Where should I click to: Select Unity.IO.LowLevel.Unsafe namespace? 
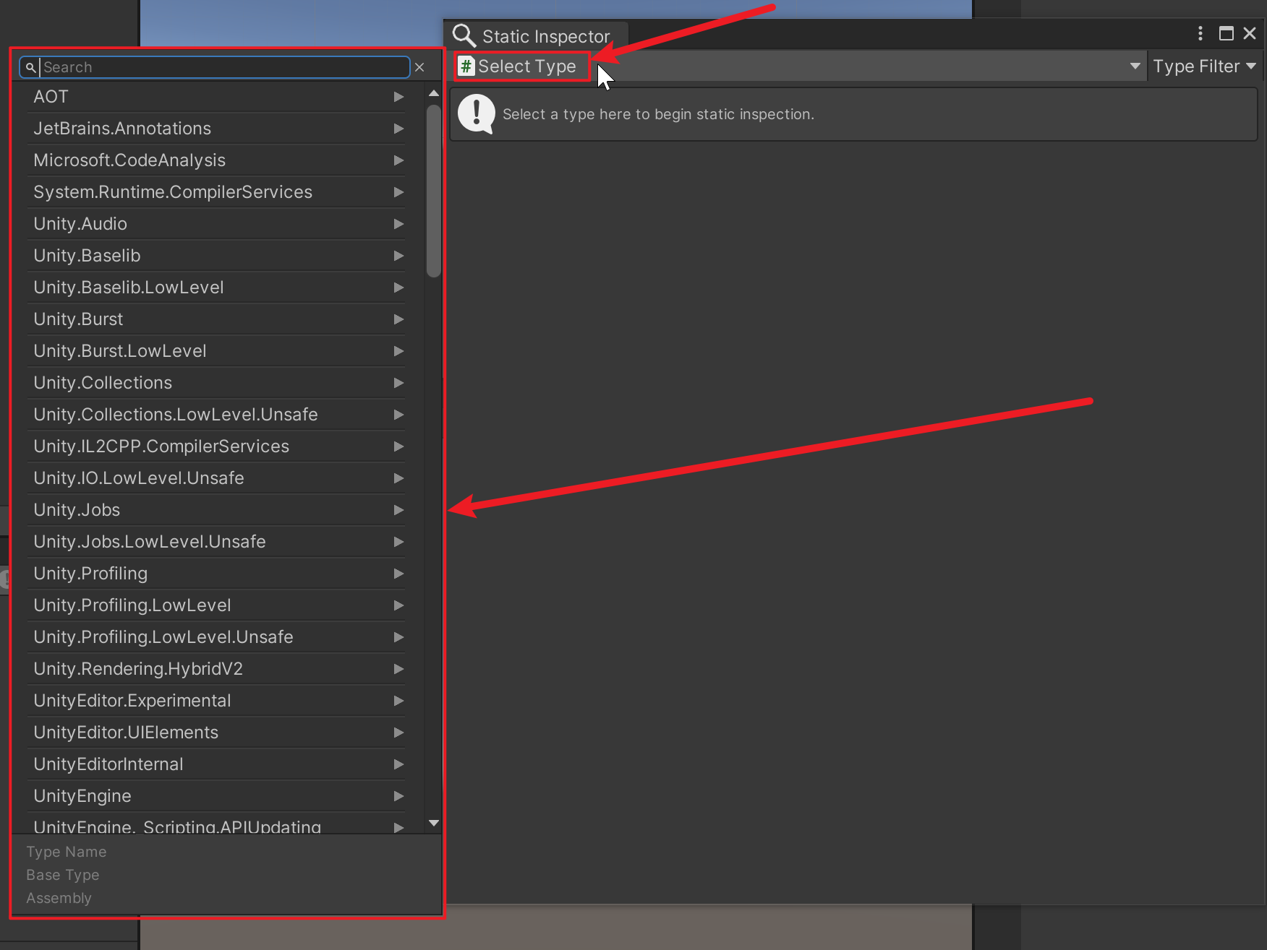216,478
